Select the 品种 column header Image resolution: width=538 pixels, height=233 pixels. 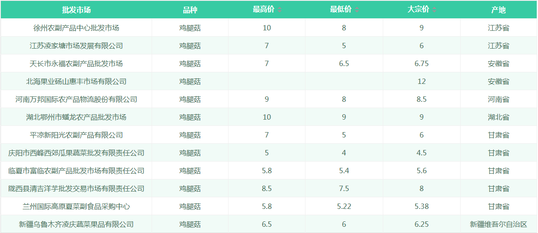190,10
